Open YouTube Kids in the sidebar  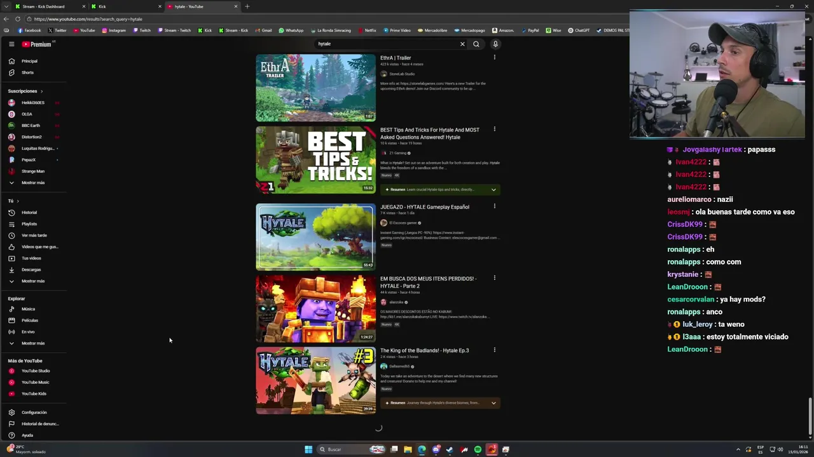click(x=34, y=394)
